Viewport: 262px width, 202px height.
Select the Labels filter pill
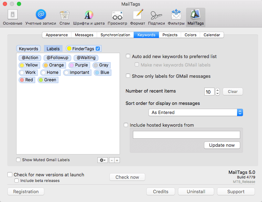(x=53, y=49)
